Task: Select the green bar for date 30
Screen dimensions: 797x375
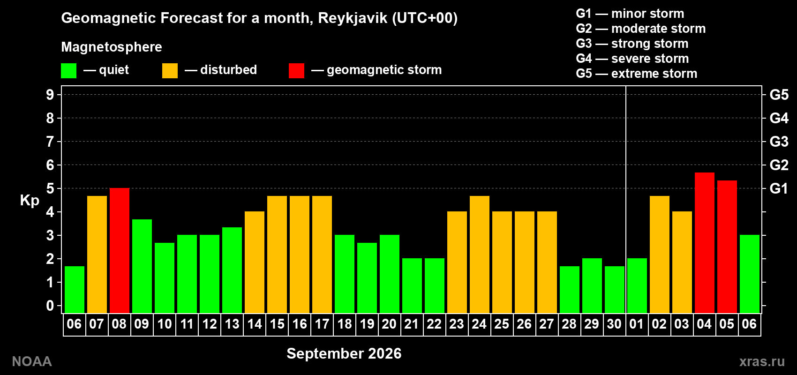Action: 615,290
